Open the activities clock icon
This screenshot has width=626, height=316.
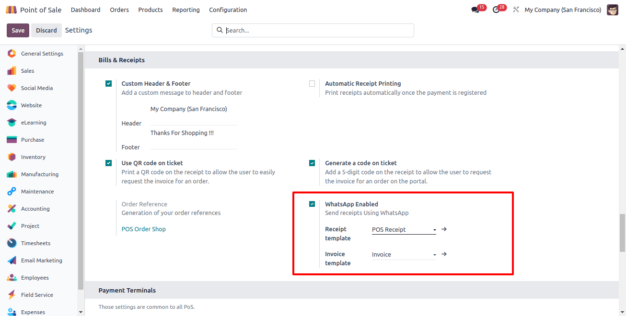pos(496,10)
